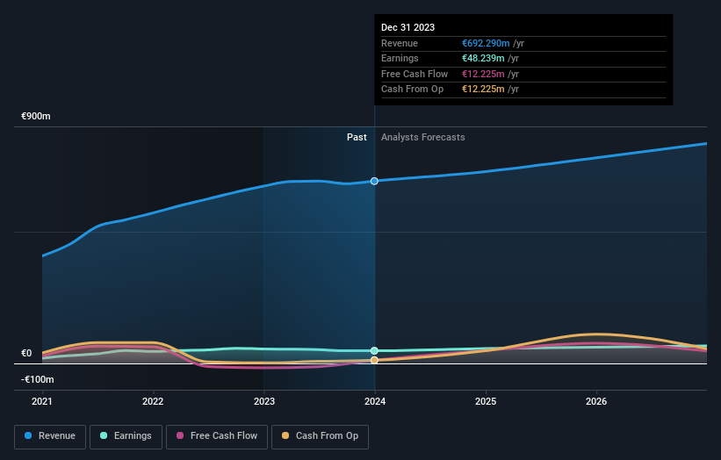Click the -€100m y-axis label
Viewport: 721px width, 460px height.
(x=37, y=379)
